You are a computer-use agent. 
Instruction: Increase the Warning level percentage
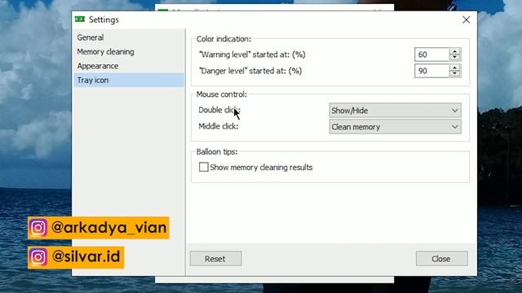click(455, 51)
